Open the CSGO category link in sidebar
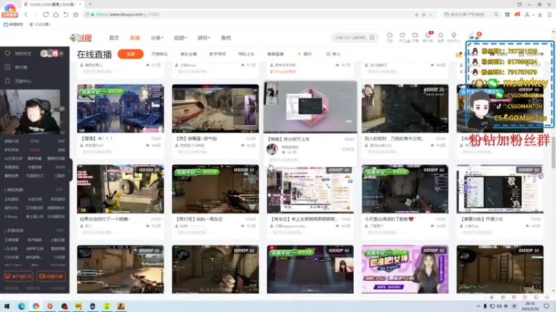 click(35, 150)
